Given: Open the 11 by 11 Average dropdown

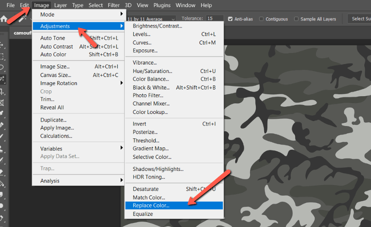Looking at the screenshot, I should [151, 19].
